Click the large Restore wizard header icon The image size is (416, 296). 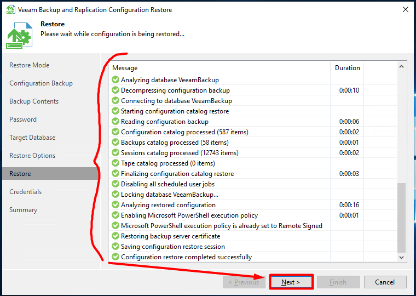(19, 36)
